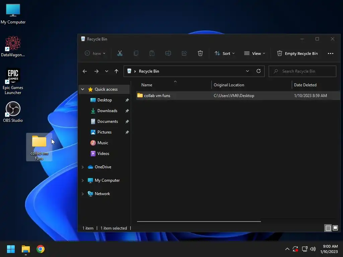Open the View options menu
Image resolution: width=343 pixels, height=257 pixels.
(255, 53)
